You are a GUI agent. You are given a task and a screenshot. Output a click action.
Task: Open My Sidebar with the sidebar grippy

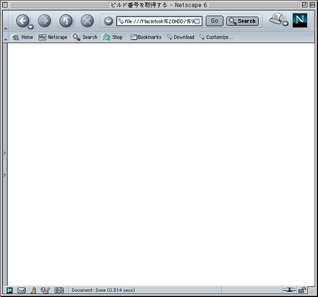[x=5, y=164]
